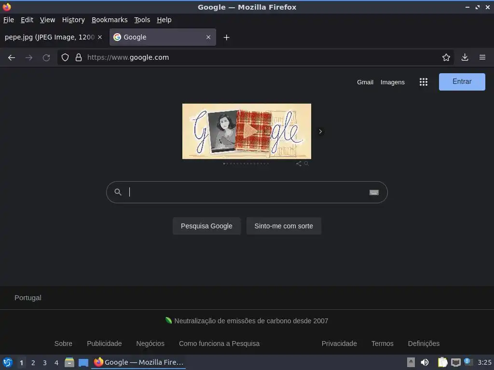
Task: Open the Gmail link
Action: pyautogui.click(x=365, y=82)
